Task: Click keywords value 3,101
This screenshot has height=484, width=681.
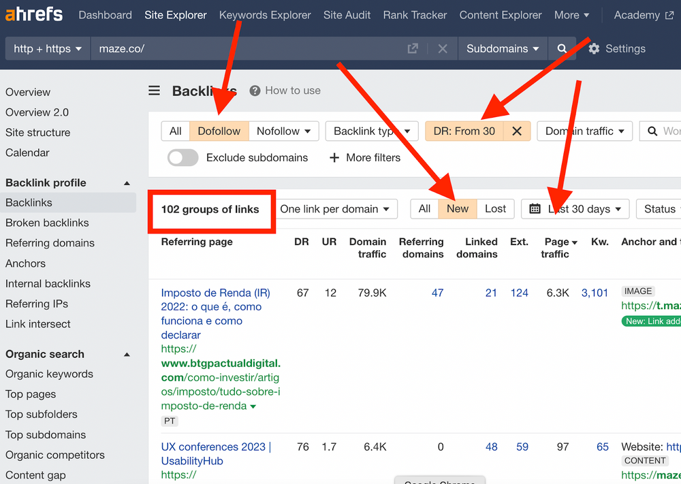Action: 595,293
